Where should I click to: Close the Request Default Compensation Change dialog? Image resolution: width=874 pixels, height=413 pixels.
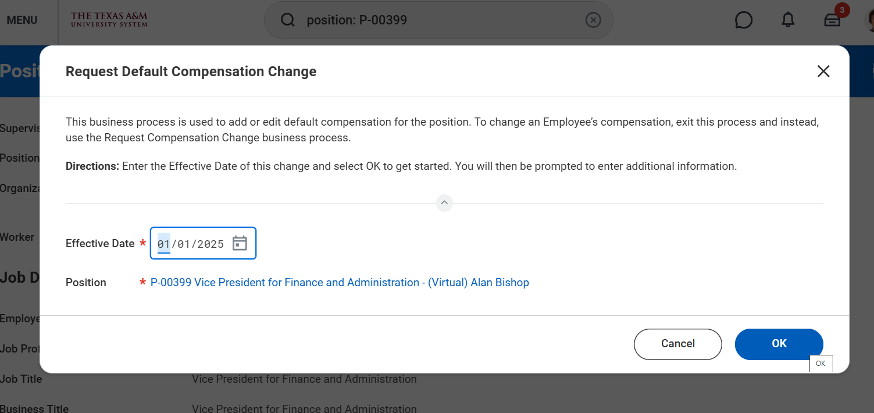coord(823,72)
